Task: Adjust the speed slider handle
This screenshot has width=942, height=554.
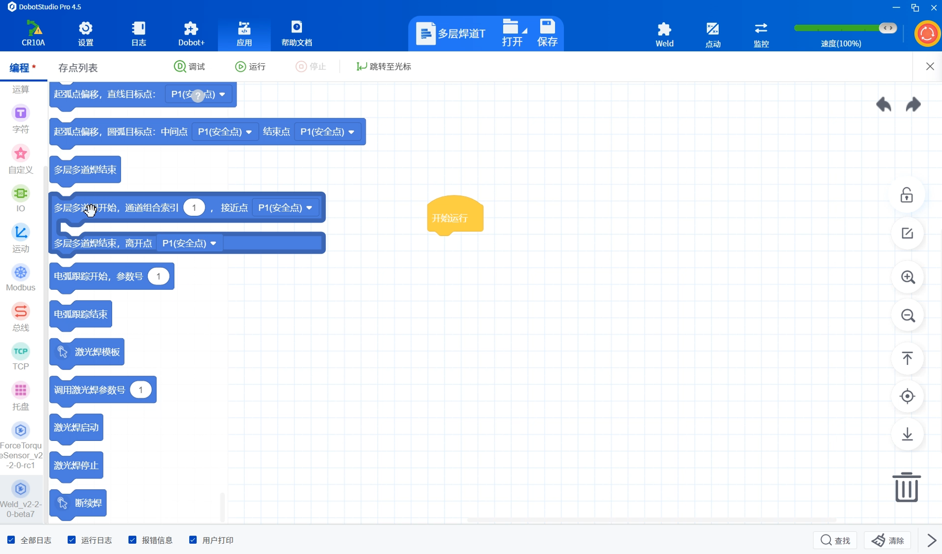Action: click(887, 28)
